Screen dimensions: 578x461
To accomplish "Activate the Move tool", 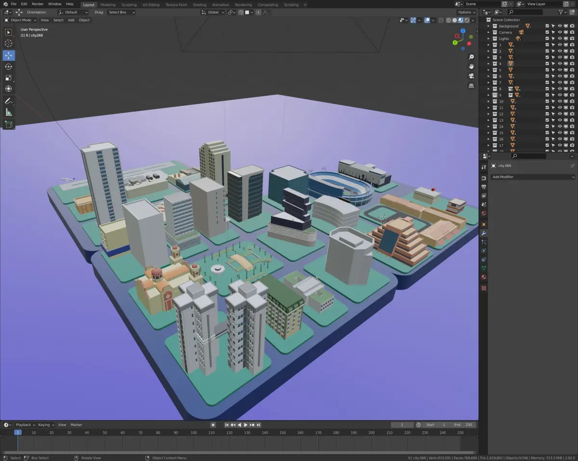I will tap(9, 55).
